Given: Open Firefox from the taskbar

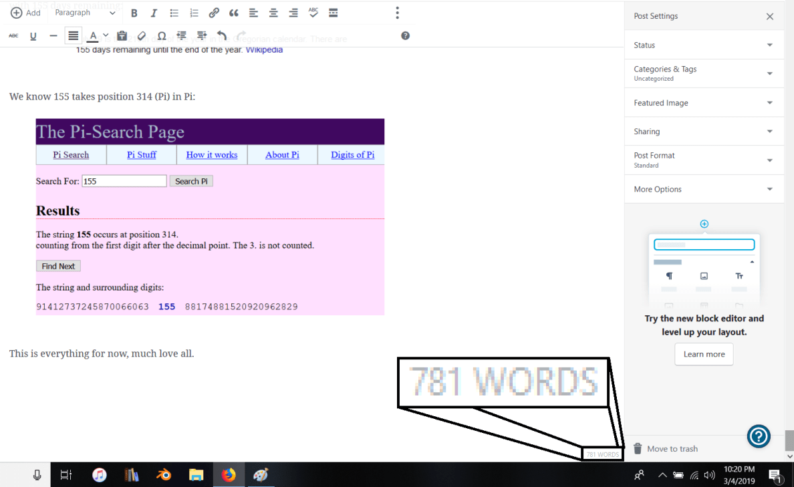Looking at the screenshot, I should pos(229,474).
